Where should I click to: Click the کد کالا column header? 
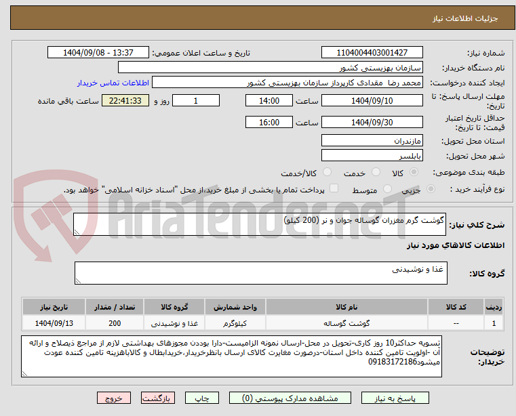click(456, 307)
